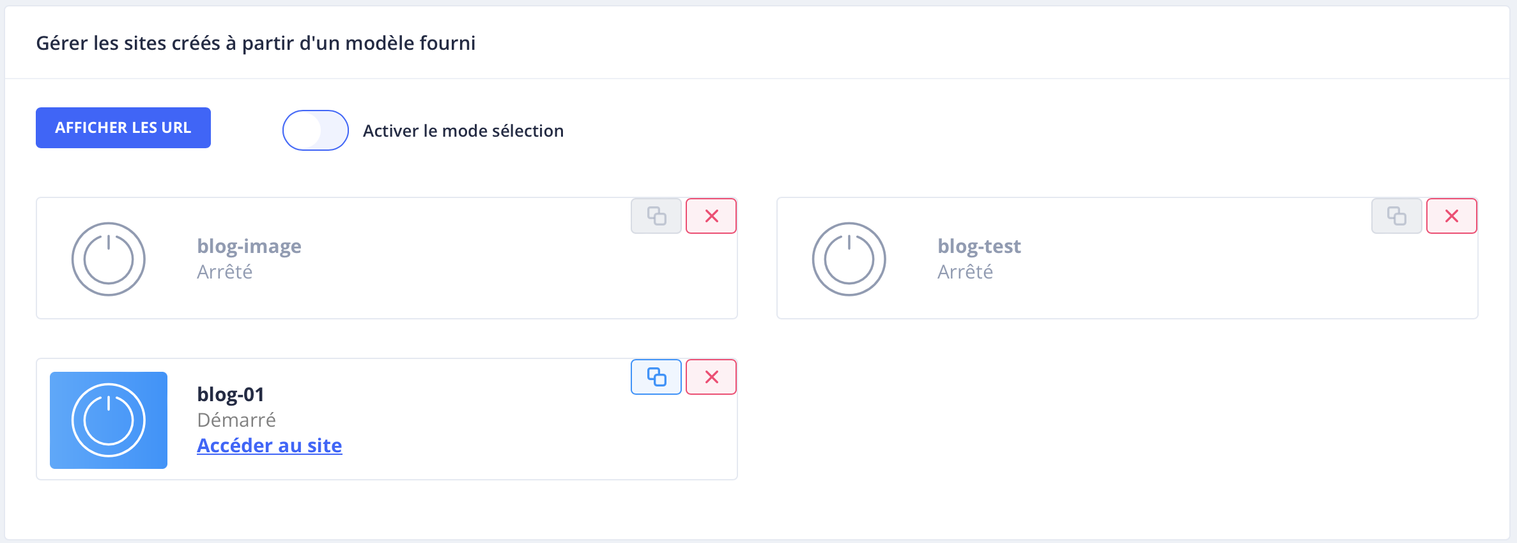Screen dimensions: 1517x543
Task: Select the blog-image site name
Action: [249, 246]
